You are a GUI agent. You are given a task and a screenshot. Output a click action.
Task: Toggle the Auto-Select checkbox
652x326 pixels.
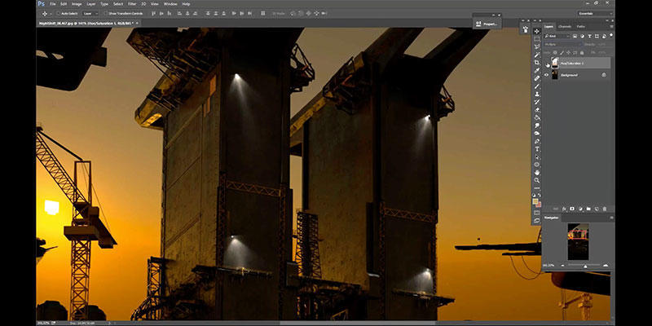(x=59, y=14)
